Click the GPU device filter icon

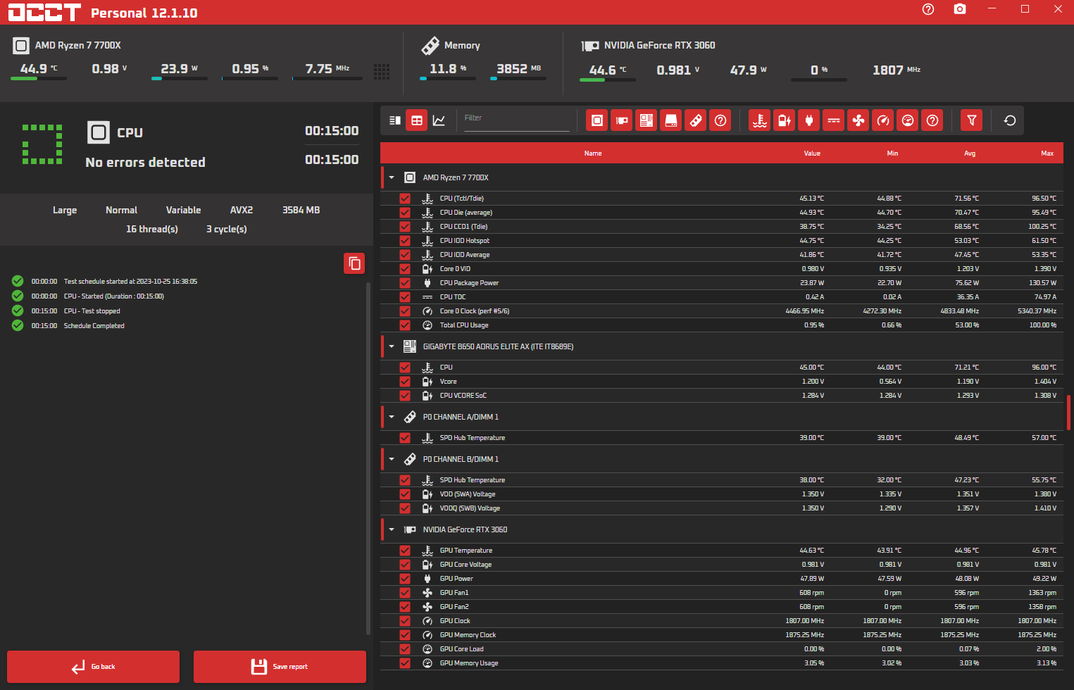[x=622, y=120]
